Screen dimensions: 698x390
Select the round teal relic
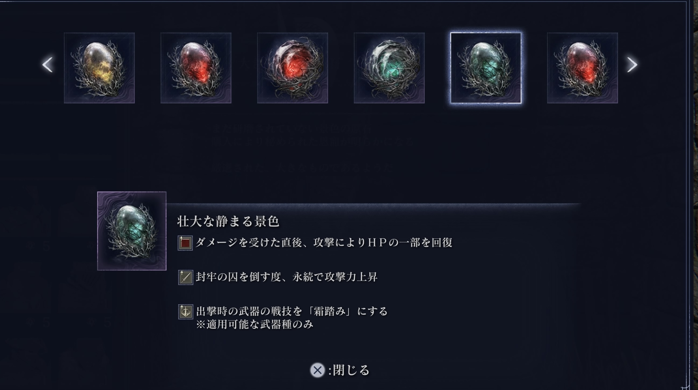point(389,68)
